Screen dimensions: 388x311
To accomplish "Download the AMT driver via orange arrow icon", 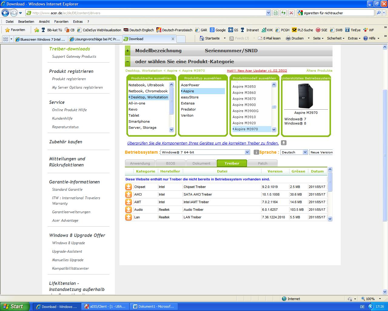I will point(129,202).
